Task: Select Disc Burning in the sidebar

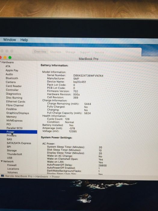Action: (x=14, y=98)
